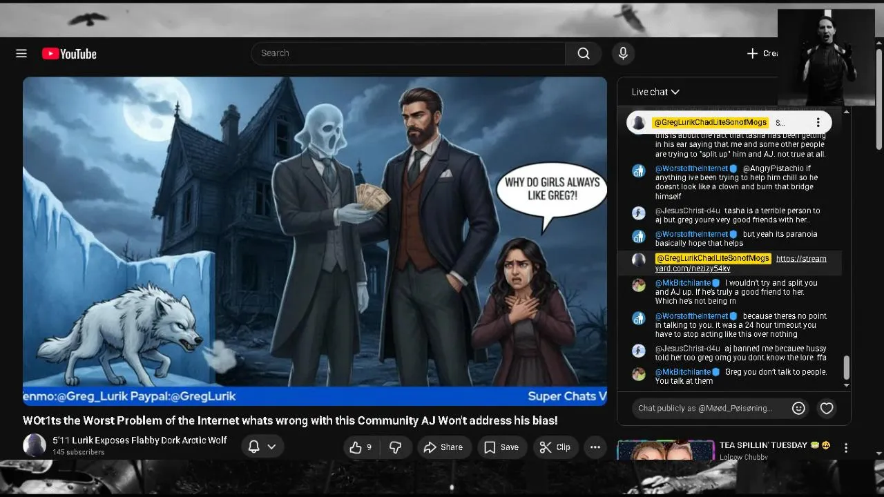Click the video player artwork

(x=315, y=240)
